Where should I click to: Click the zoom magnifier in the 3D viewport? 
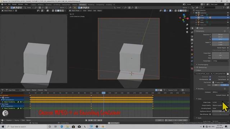(x=187, y=25)
